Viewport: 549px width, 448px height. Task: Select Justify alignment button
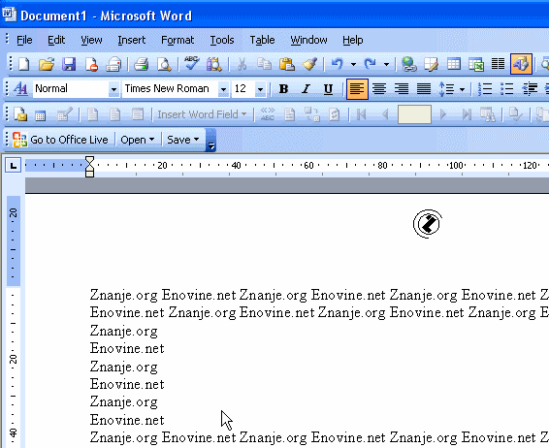tap(424, 89)
